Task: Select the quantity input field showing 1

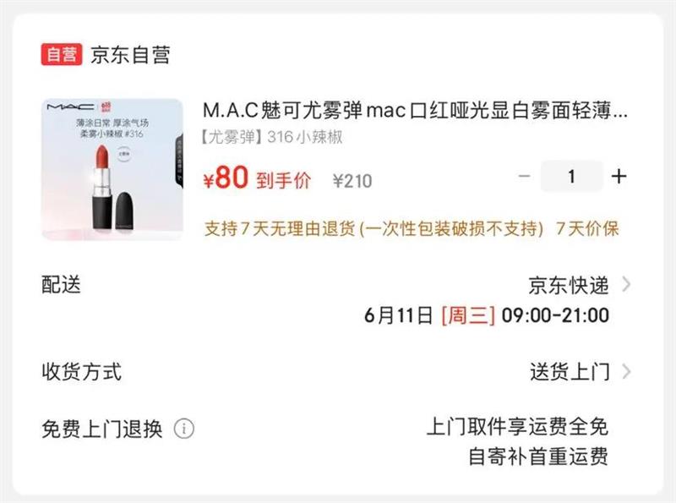Action: tap(572, 176)
